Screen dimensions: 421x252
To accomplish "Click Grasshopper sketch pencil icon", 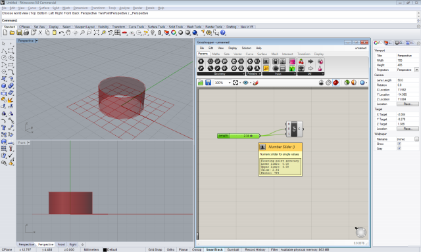I will (x=256, y=83).
